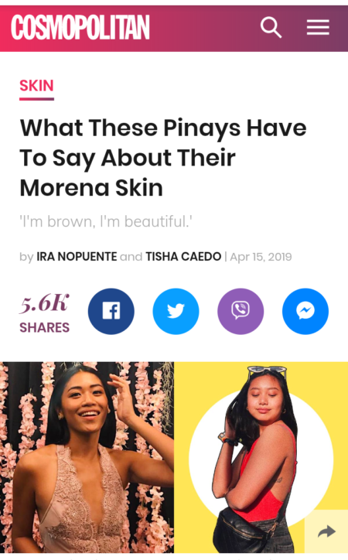
Task: Click the Morena Skin article headline
Action: pos(163,158)
